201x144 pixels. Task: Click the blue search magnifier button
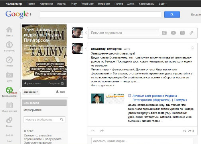[x=172, y=14]
